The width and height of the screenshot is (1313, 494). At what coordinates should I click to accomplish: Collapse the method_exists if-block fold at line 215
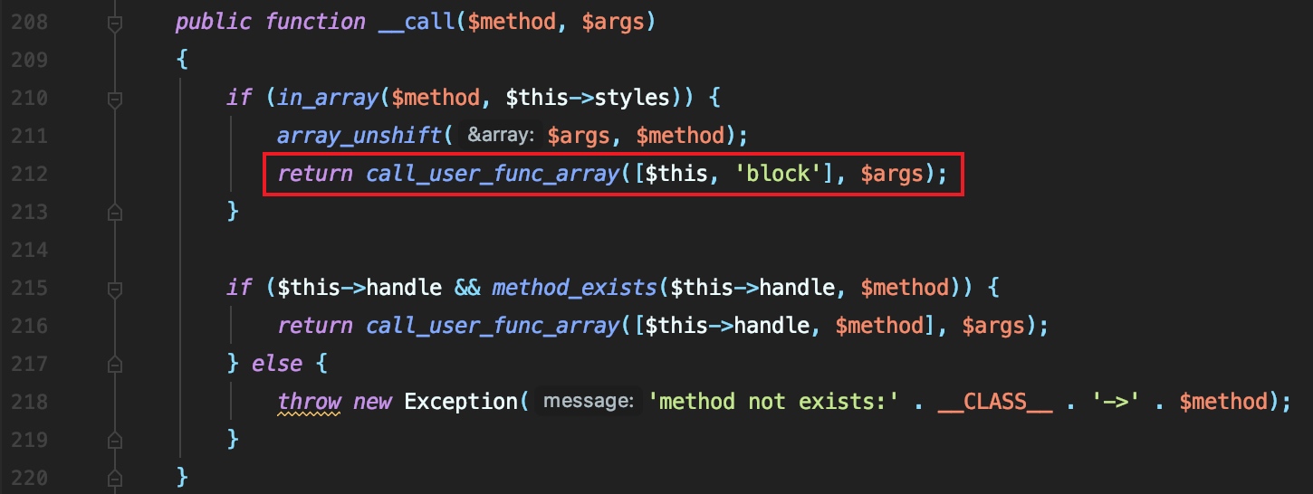(114, 289)
